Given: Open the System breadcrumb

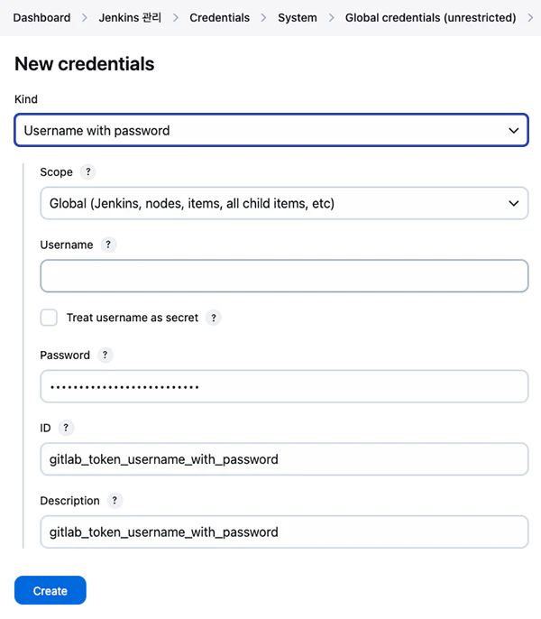Looking at the screenshot, I should point(298,18).
